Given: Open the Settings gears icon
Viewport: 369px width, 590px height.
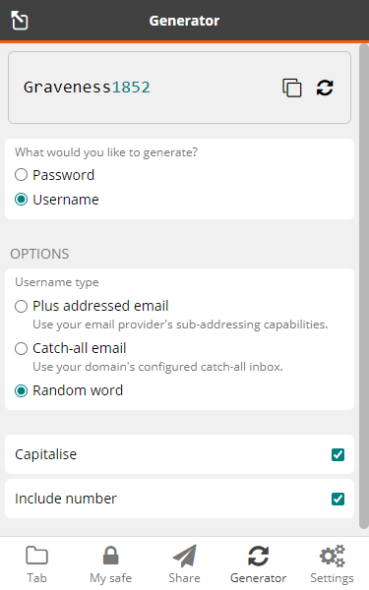Looking at the screenshot, I should 333,556.
